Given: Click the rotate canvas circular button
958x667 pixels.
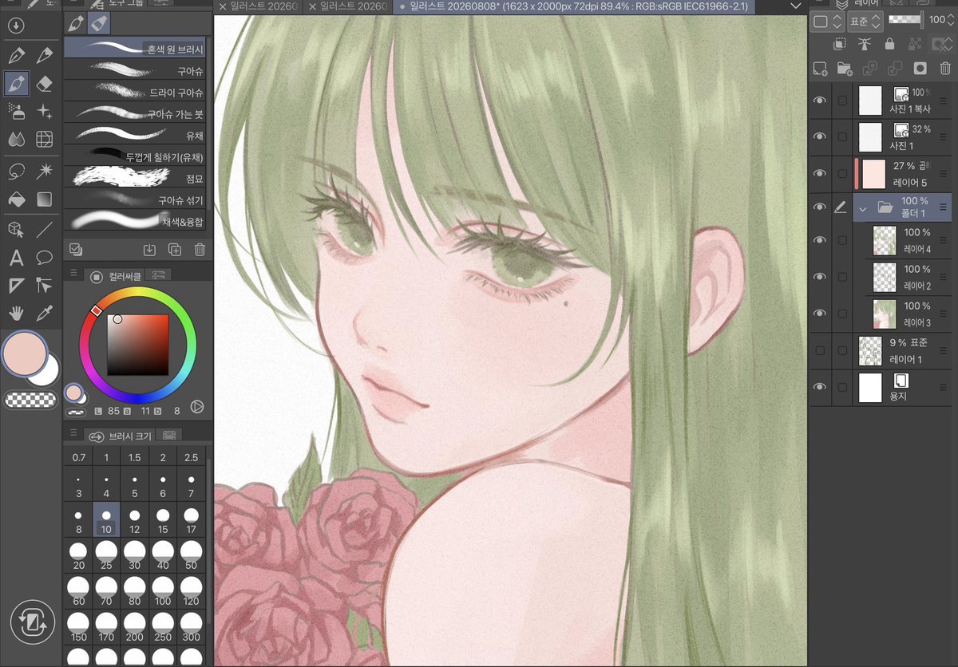Looking at the screenshot, I should point(33,623).
